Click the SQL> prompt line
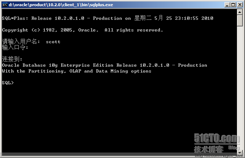The width and height of the screenshot is (245, 158). click(x=8, y=83)
